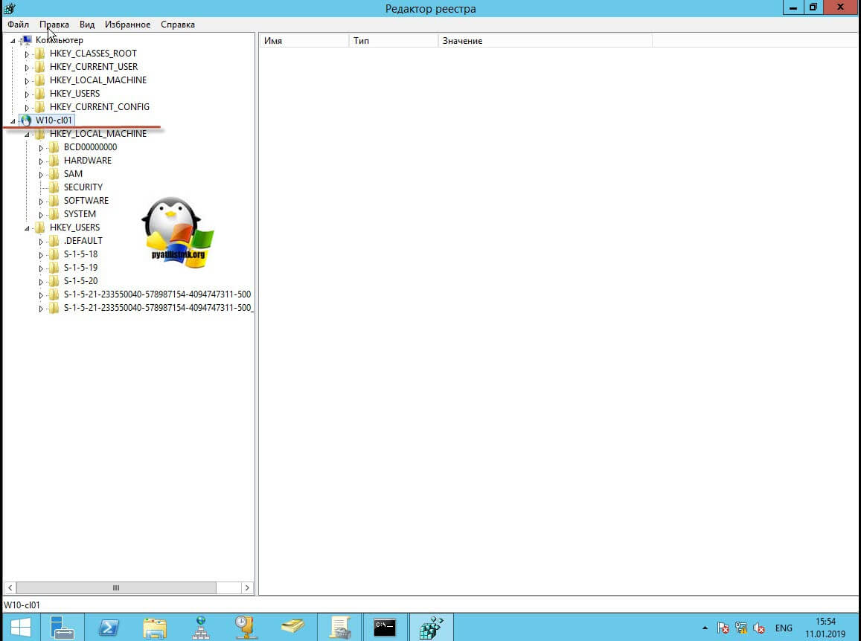Expand the S-1-5-18 key

42,255
